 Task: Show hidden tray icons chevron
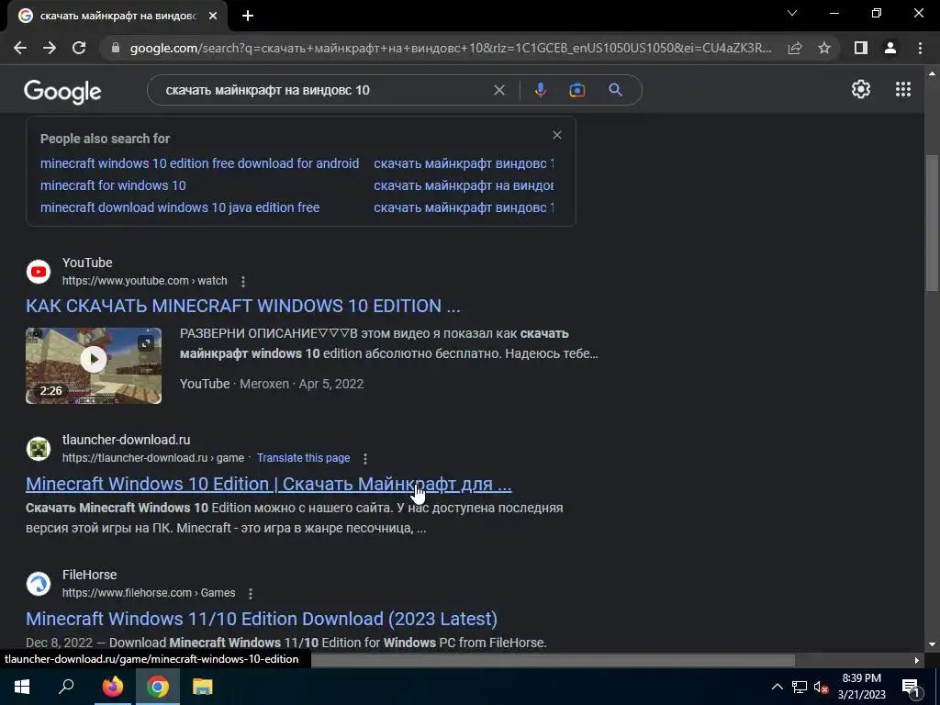(x=777, y=687)
